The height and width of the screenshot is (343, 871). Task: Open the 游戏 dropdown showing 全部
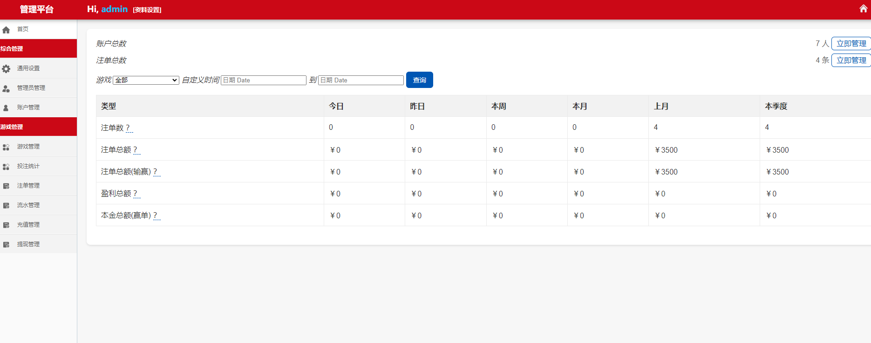(x=146, y=80)
